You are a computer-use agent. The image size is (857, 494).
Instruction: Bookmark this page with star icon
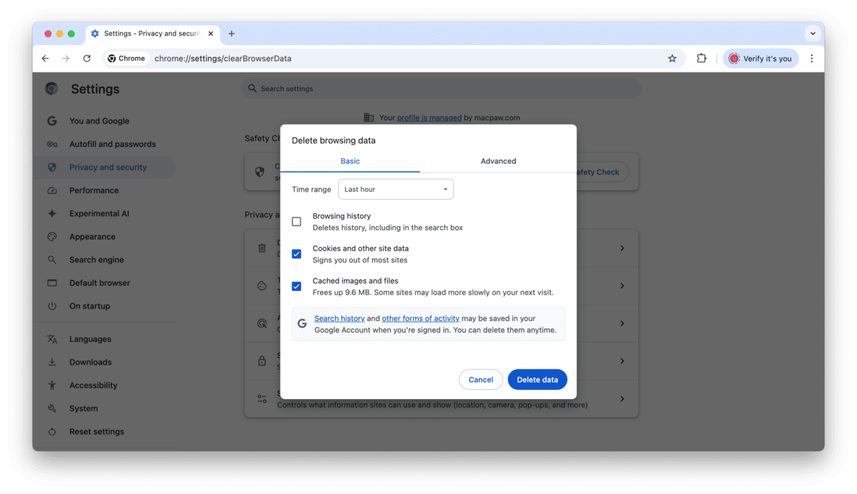coord(672,58)
